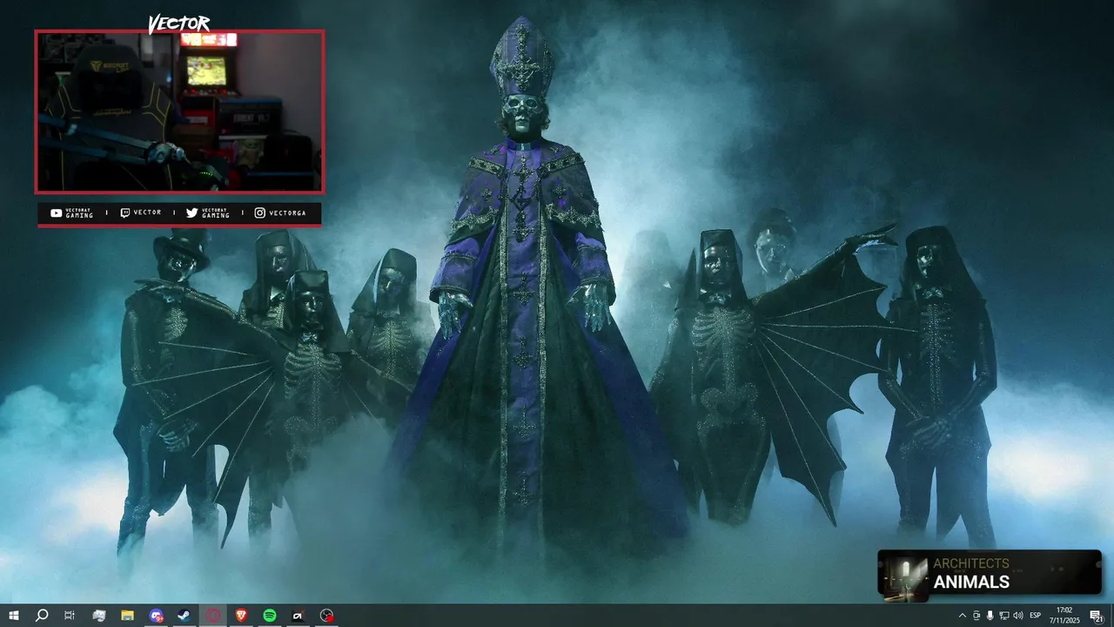
Task: Open the black 'a' logo taskbar app
Action: point(298,616)
